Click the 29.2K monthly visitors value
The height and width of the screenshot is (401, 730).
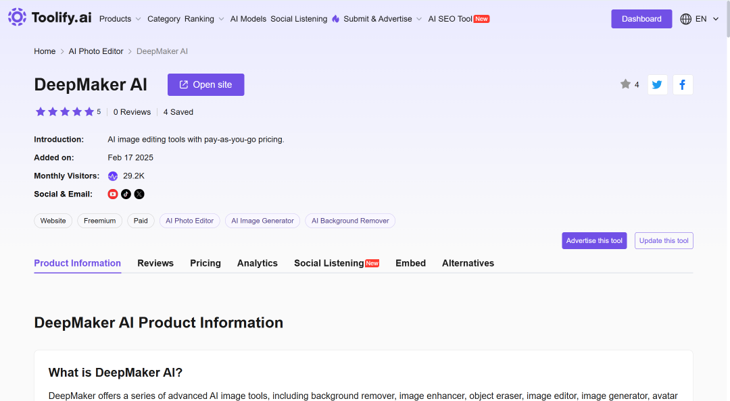pos(134,176)
